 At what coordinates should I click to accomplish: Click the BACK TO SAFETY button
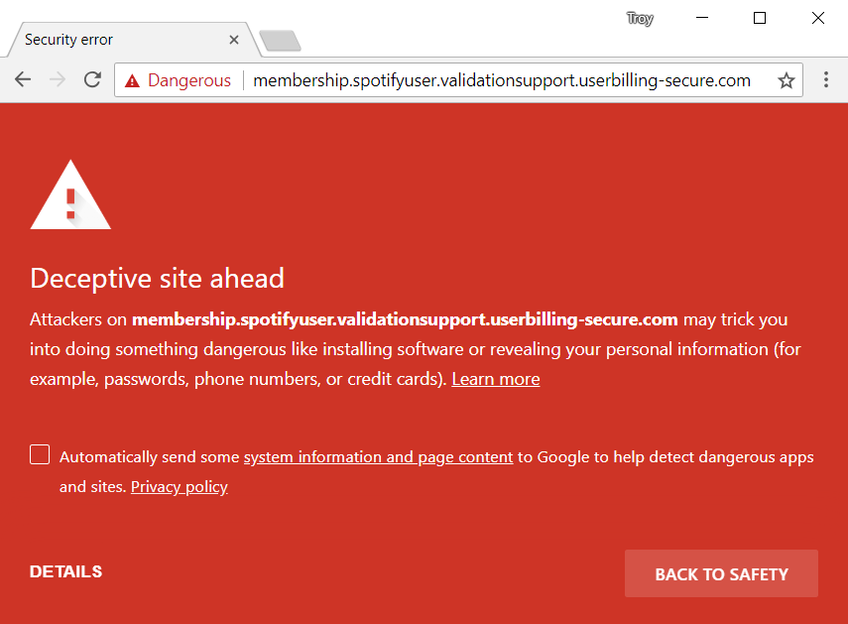pos(721,573)
